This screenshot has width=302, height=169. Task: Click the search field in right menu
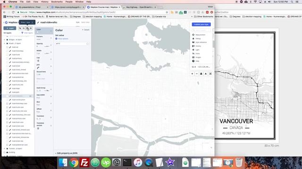pyautogui.click(x=201, y=30)
